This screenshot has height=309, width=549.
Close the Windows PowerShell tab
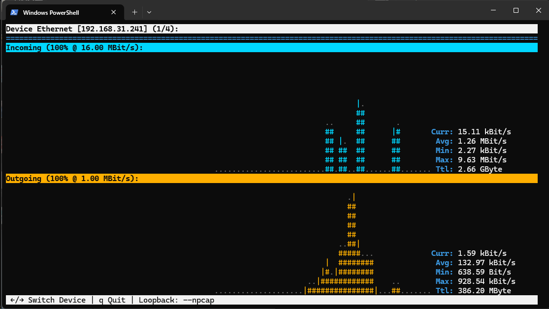(x=113, y=12)
